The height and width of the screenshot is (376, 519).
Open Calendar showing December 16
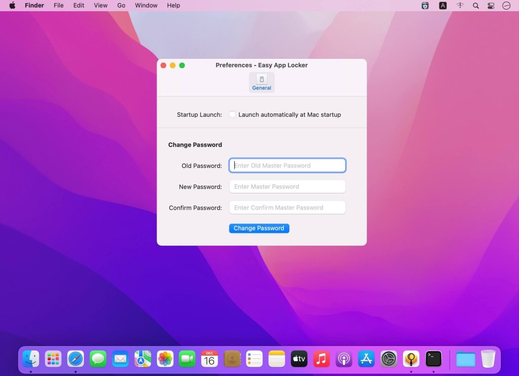click(x=209, y=359)
